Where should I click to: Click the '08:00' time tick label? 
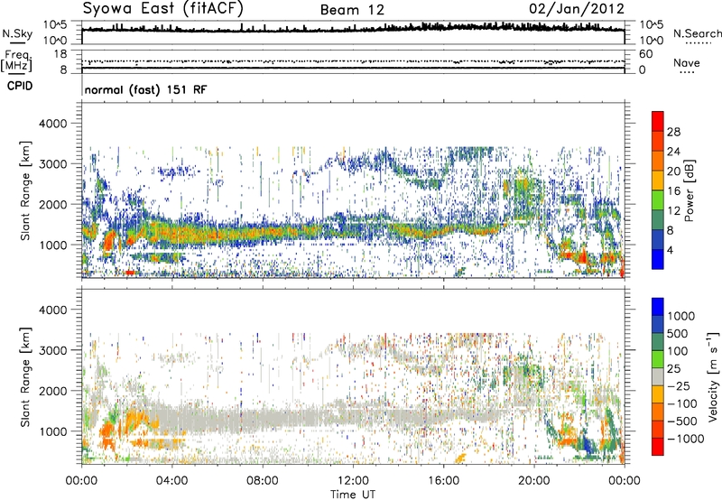point(263,481)
